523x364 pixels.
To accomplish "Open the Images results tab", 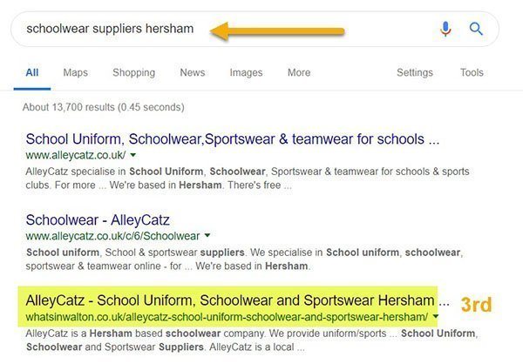I will pyautogui.click(x=246, y=72).
